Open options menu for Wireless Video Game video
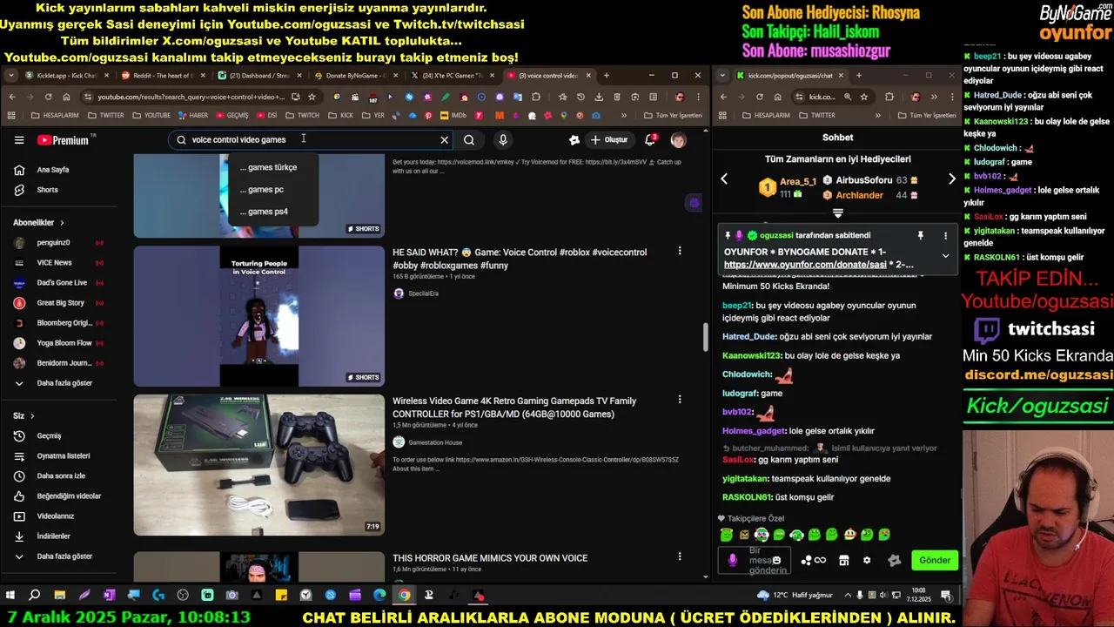Viewport: 1114px width, 627px height. tap(680, 400)
